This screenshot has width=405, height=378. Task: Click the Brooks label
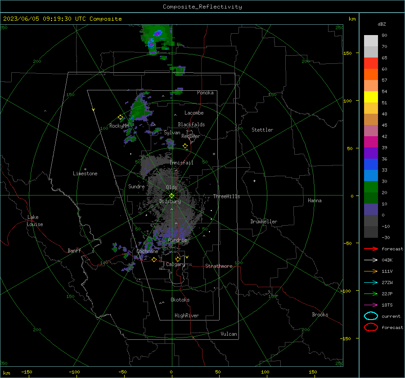[x=320, y=315]
